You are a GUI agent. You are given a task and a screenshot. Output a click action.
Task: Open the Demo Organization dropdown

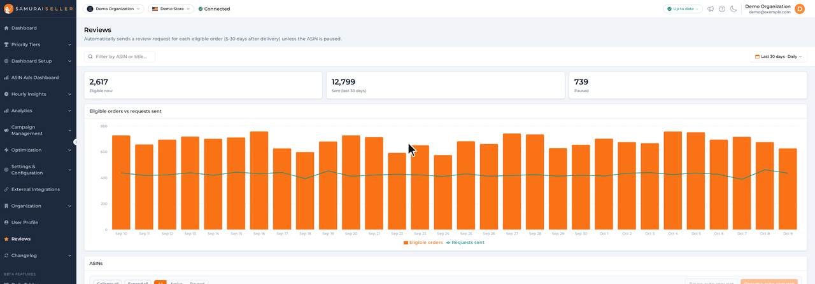pos(113,9)
